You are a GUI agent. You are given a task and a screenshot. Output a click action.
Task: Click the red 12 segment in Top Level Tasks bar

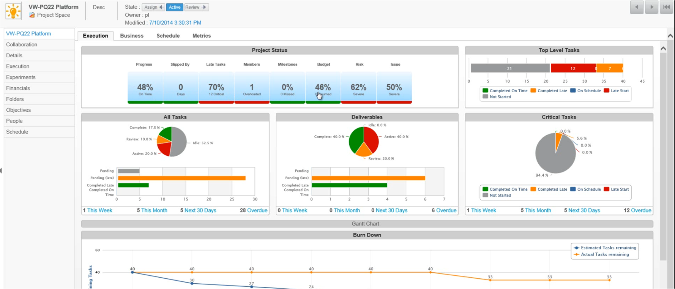(x=572, y=68)
